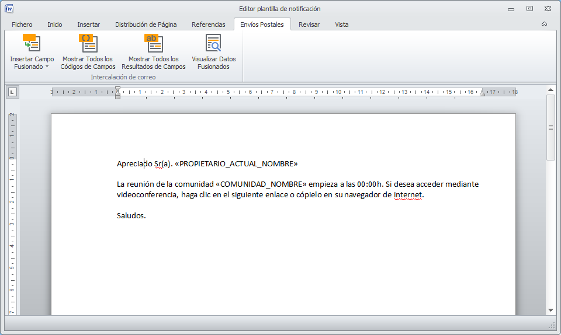Click the tab stop selector box by the ruler
Image resolution: width=561 pixels, height=335 pixels.
[x=12, y=92]
